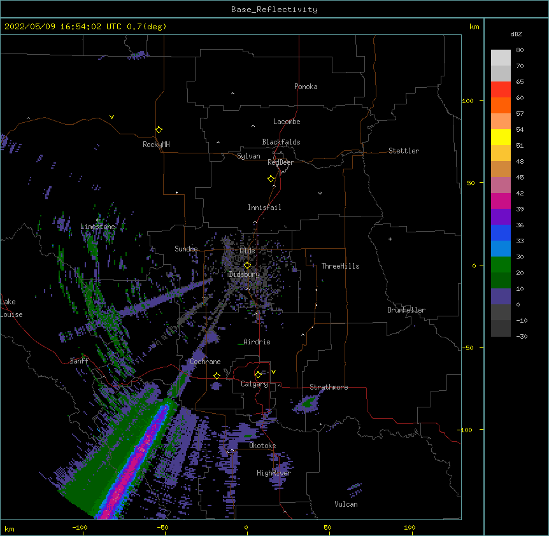Select the light gray 80-70 dBZ swatch
Screen dimensions: 549x536
coord(501,58)
